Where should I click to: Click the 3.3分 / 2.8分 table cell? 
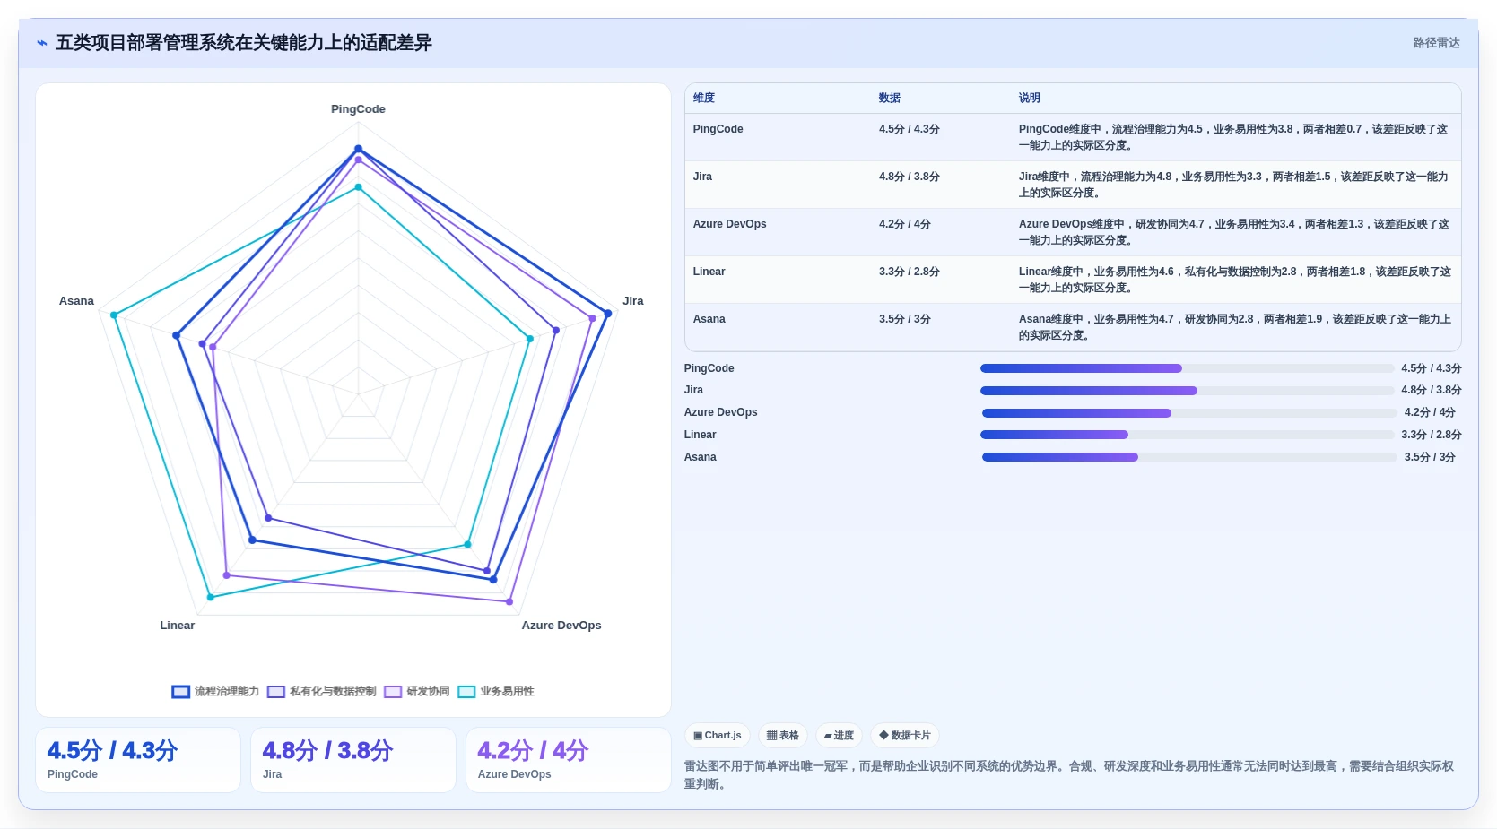[x=910, y=272]
